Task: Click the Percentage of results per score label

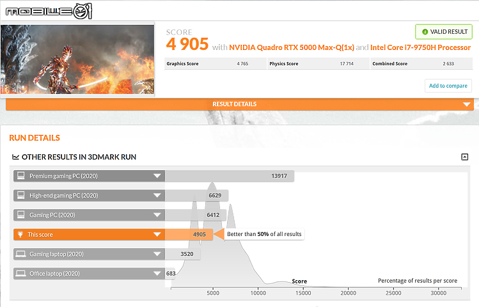Action: [418, 281]
